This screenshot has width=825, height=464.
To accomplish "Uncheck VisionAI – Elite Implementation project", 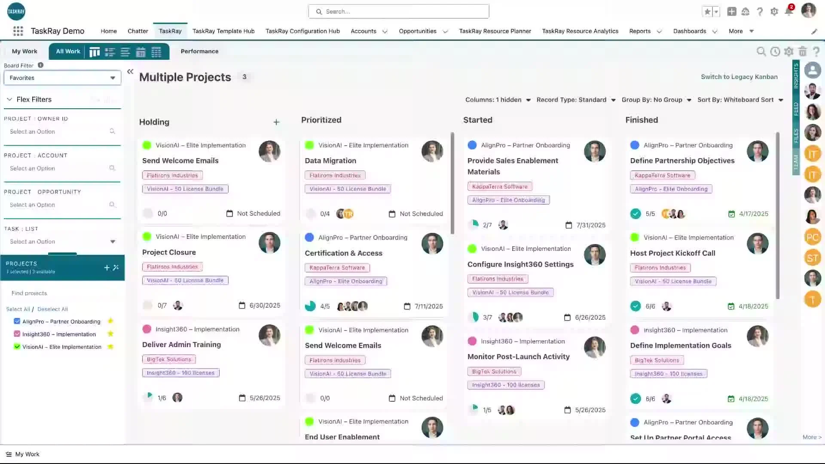I will pos(17,347).
